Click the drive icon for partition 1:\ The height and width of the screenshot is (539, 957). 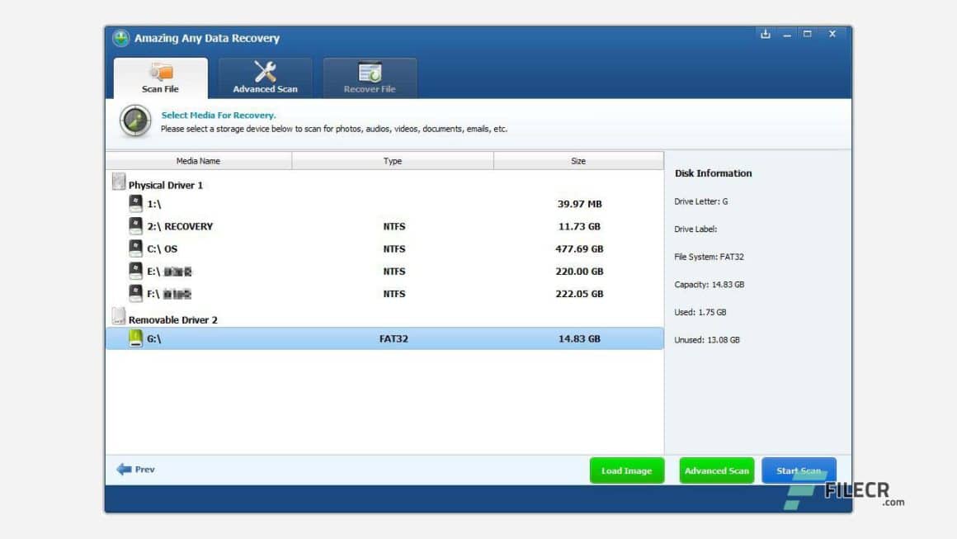135,203
